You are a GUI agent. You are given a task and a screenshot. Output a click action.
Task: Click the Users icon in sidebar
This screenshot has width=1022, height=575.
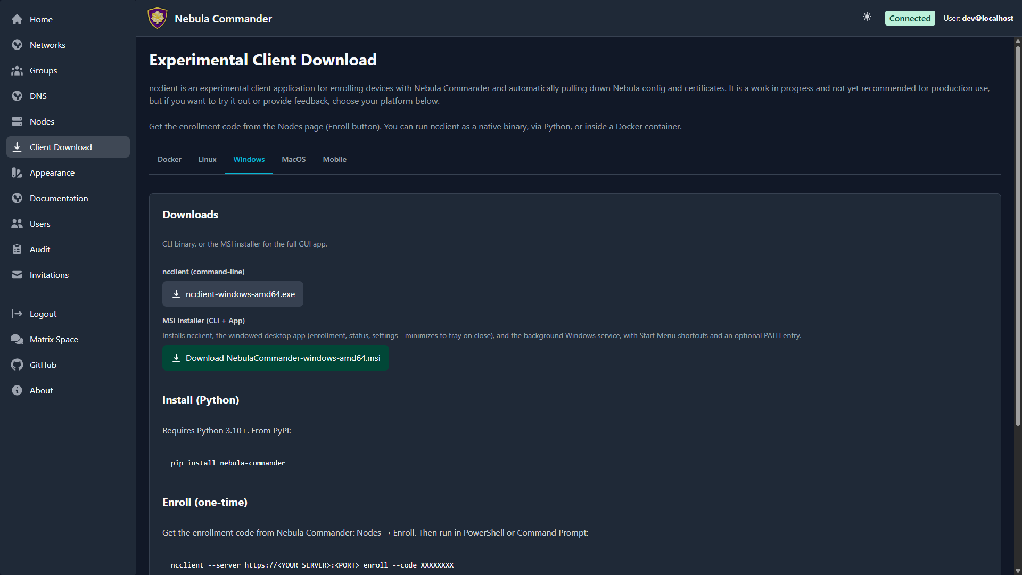(x=17, y=224)
